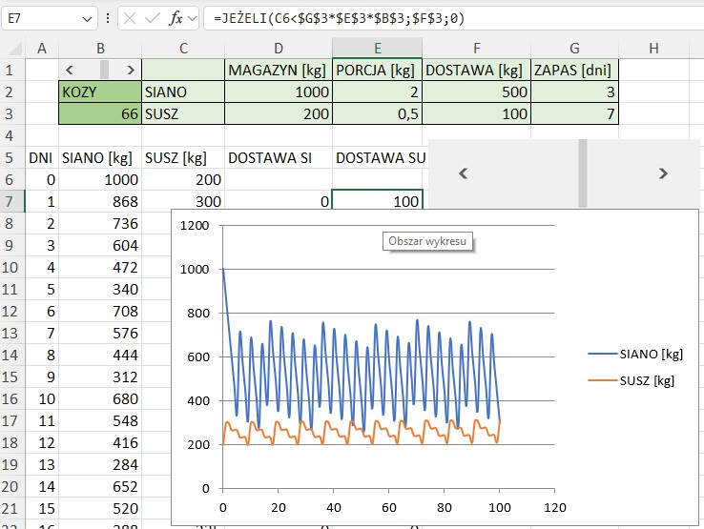
Task: Click the Enter checkmark icon in formula bar
Action: click(155, 18)
